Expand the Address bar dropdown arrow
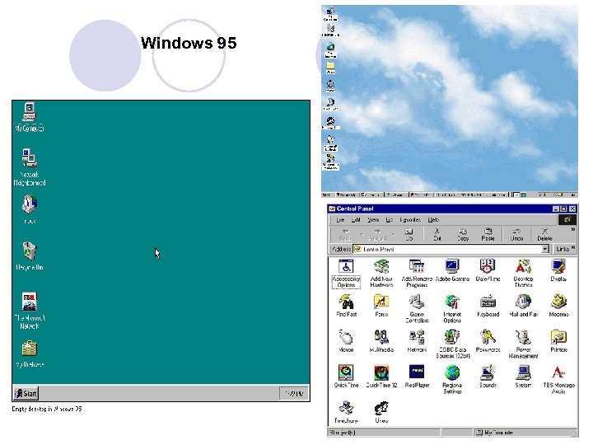Screen dimensions: 593x445 [545, 249]
